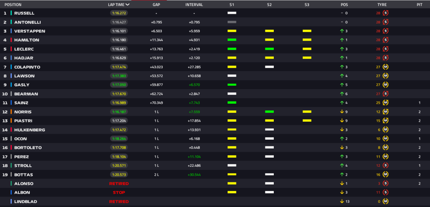Click Hamilton's green S1 sector bar
The height and width of the screenshot is (207, 430).
(x=232, y=40)
